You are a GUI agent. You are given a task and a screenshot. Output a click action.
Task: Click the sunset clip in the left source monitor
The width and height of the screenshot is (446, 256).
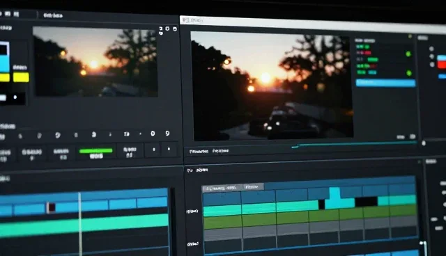(x=95, y=62)
